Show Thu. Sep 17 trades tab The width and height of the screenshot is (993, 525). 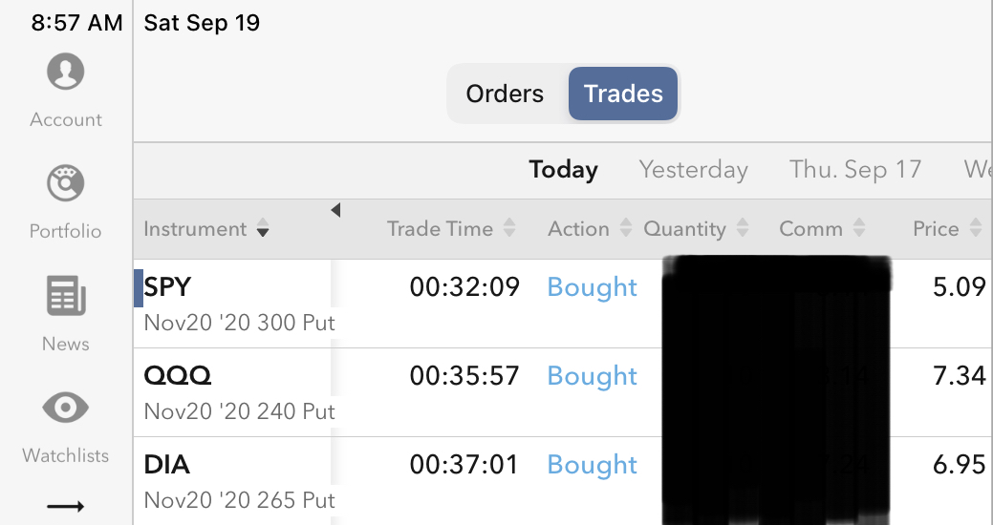pyautogui.click(x=854, y=170)
